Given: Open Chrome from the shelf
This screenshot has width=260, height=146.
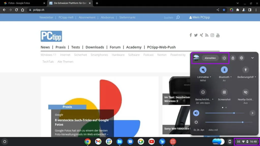Looking at the screenshot, I should pos(88,141).
